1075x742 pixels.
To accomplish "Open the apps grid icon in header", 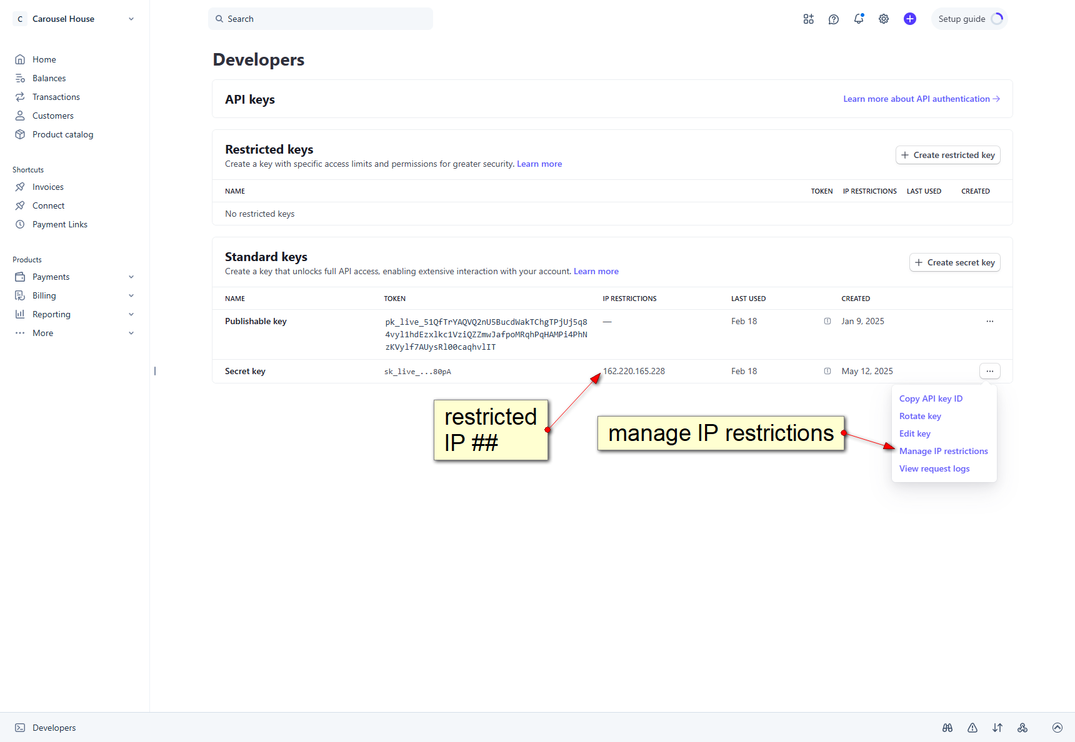I will [809, 19].
